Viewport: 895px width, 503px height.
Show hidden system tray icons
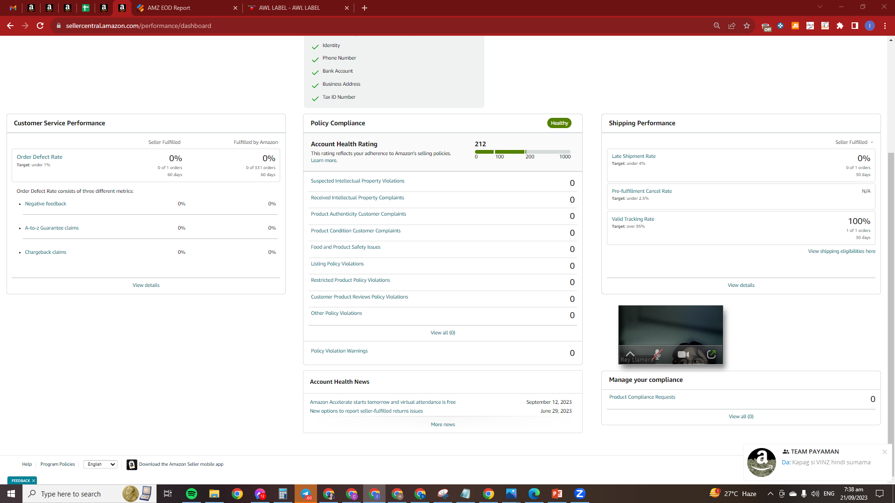click(770, 494)
